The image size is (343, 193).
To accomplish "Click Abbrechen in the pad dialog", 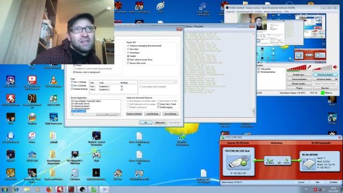I will click(x=160, y=123).
